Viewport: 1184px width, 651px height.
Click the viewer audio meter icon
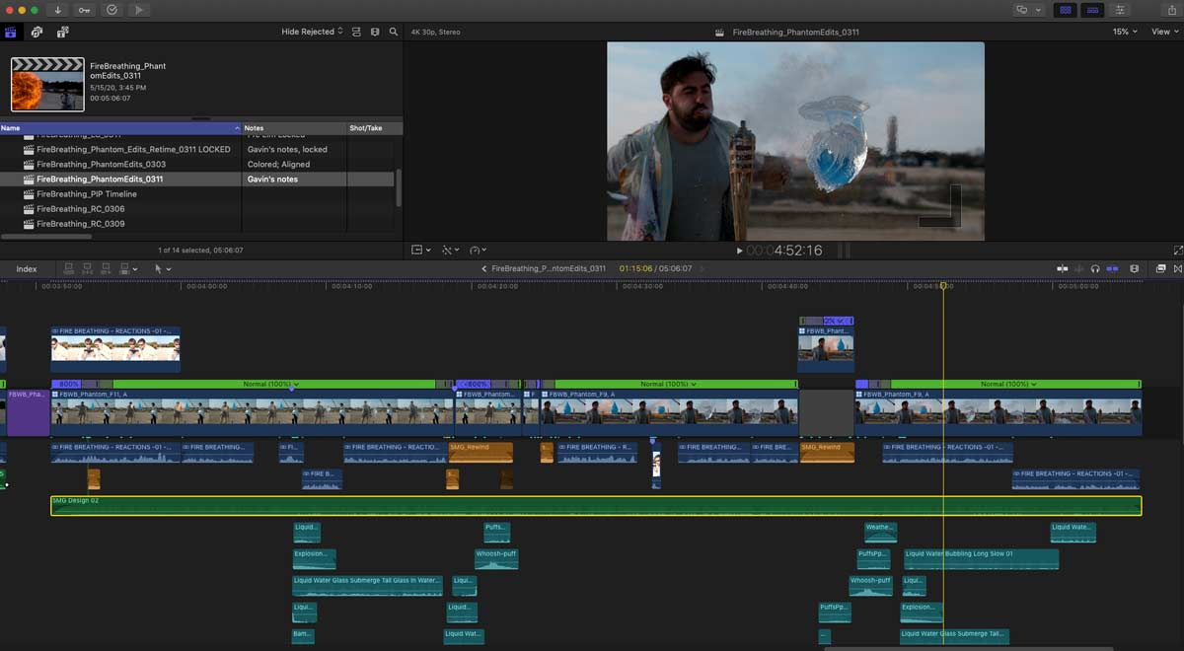[844, 251]
